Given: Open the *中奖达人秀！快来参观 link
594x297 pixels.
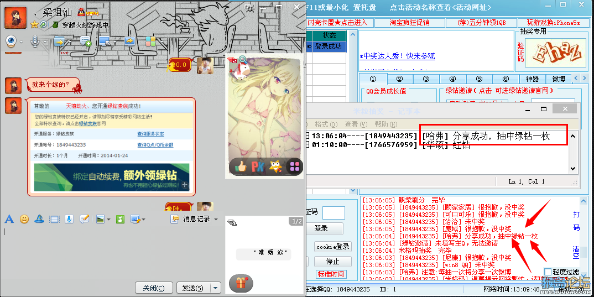Looking at the screenshot, I should tap(398, 56).
